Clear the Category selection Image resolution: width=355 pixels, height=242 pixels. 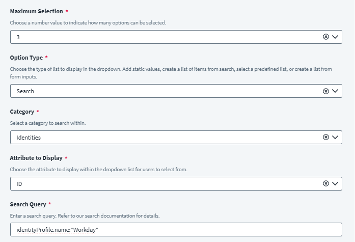click(x=326, y=138)
